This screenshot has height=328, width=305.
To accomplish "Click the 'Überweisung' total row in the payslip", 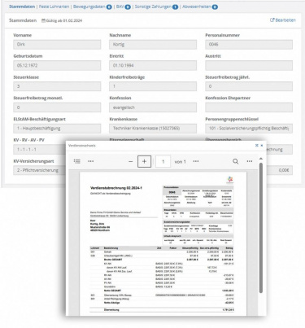I will [162, 309].
